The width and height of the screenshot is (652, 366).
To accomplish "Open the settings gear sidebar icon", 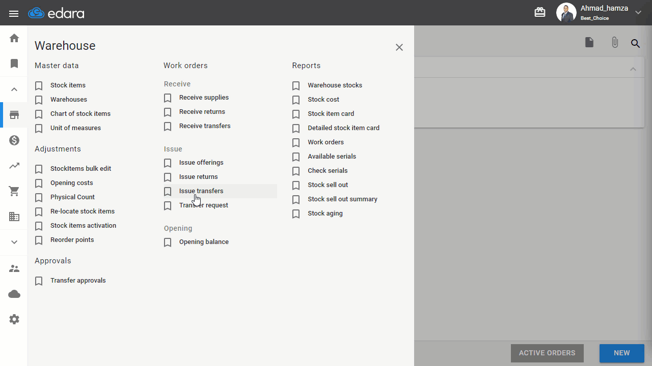I will click(14, 319).
